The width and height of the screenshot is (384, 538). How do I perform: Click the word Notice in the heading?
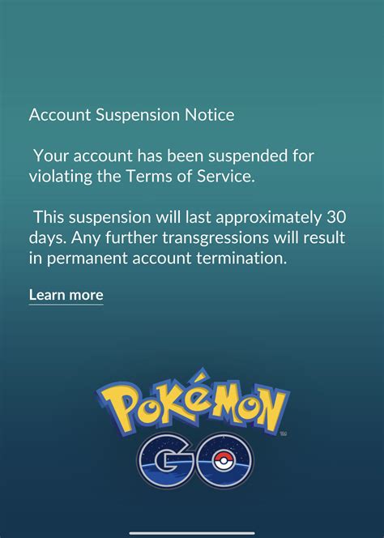pos(210,114)
